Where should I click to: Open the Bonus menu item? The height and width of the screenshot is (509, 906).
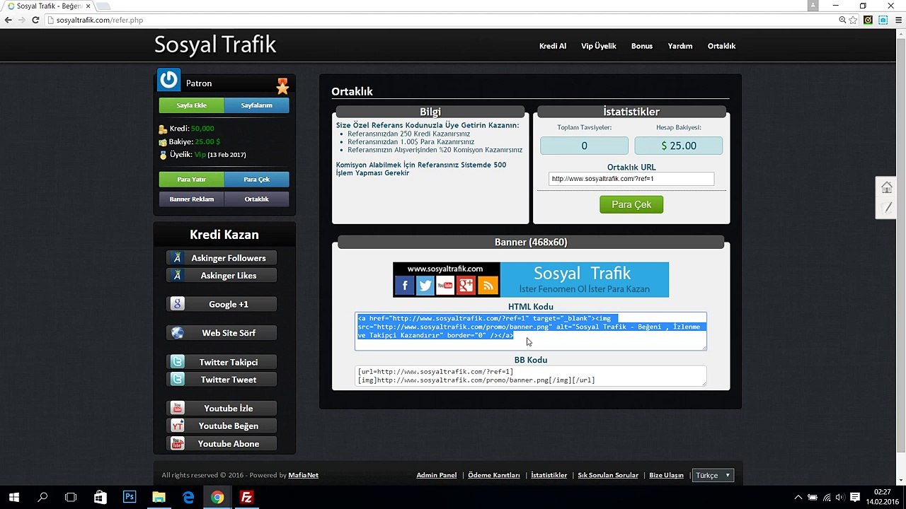pos(642,46)
